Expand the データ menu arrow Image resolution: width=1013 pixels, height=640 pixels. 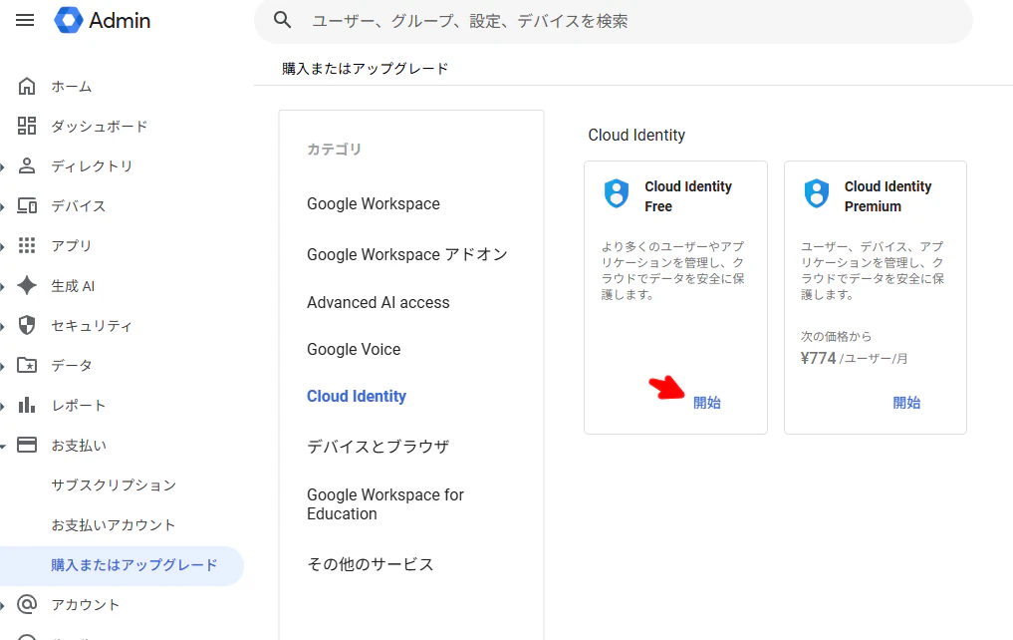pyautogui.click(x=3, y=366)
